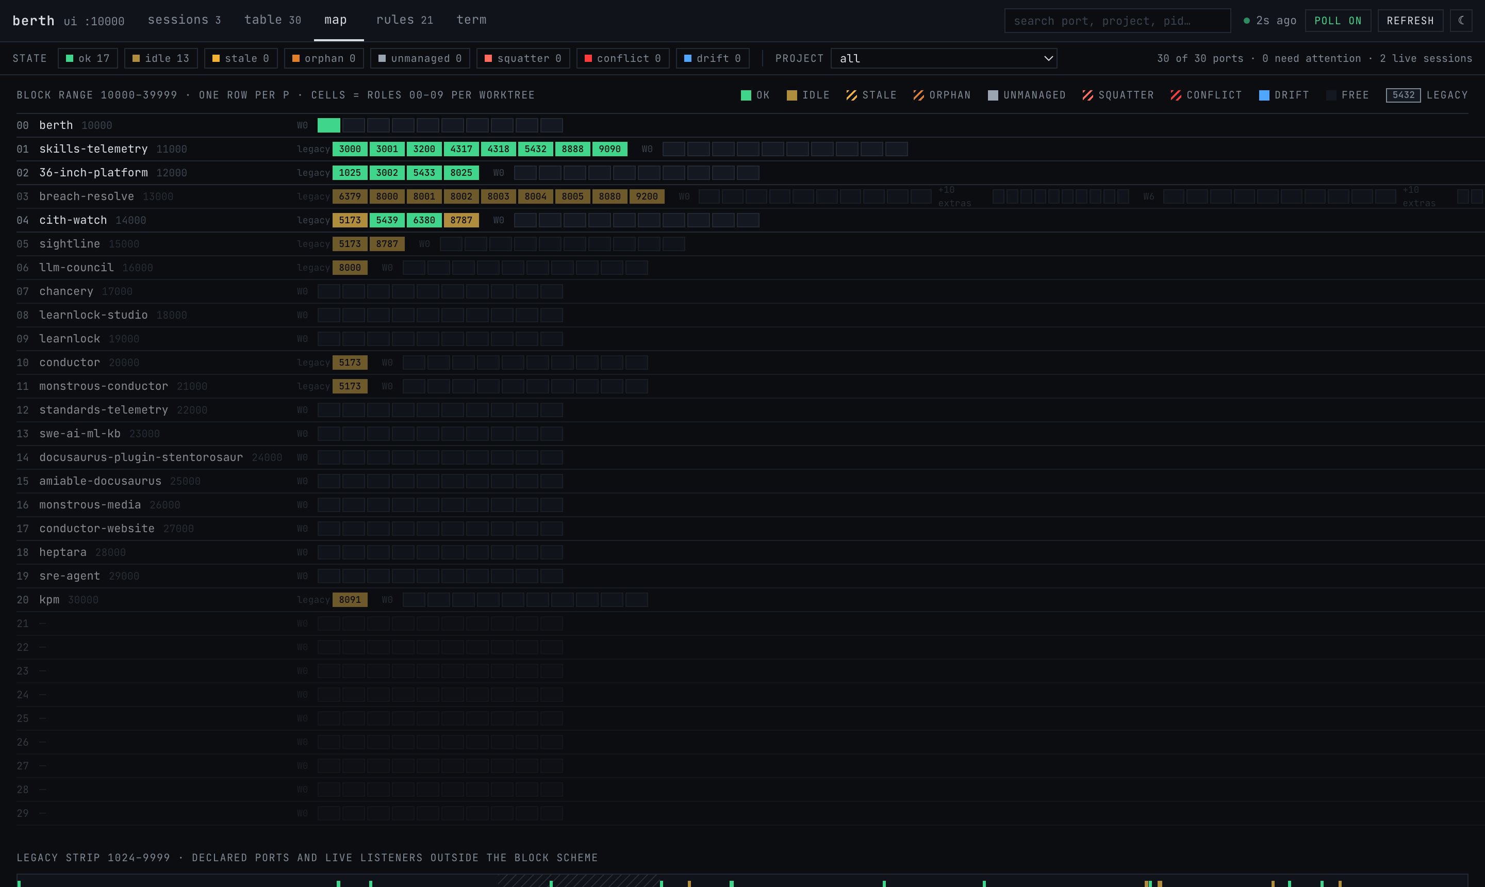Toggle the squatter 0 state filter

click(523, 58)
